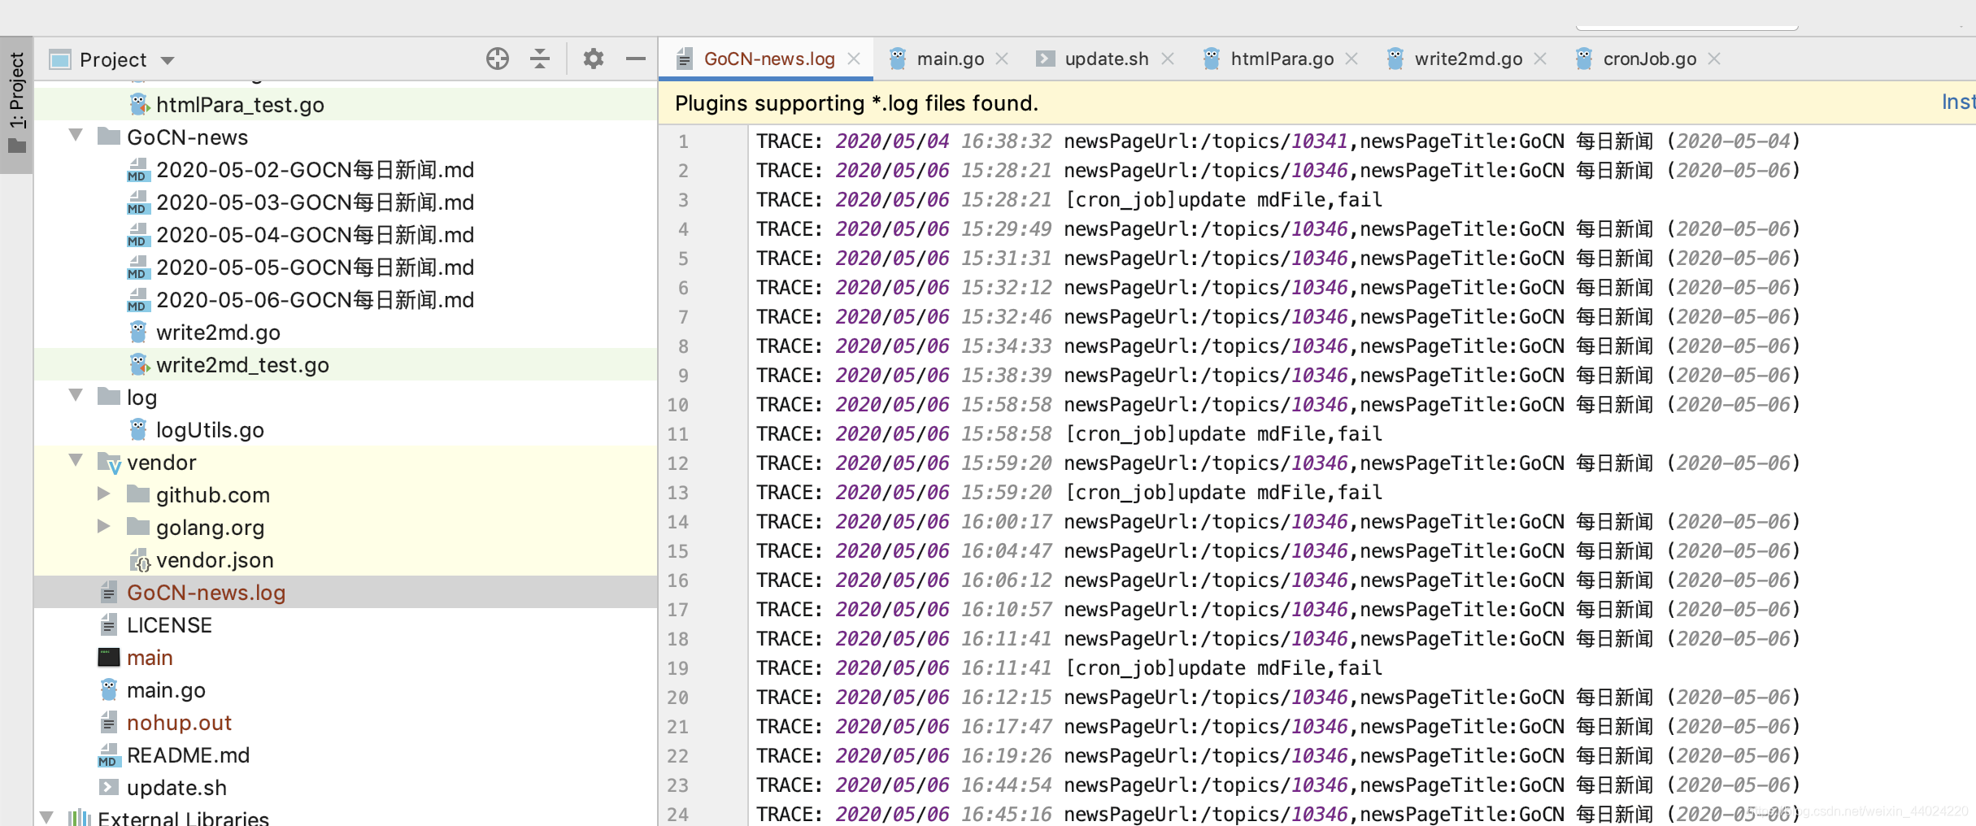Image resolution: width=1976 pixels, height=826 pixels.
Task: Click shell icon on update.sh tab
Action: pos(1046,59)
